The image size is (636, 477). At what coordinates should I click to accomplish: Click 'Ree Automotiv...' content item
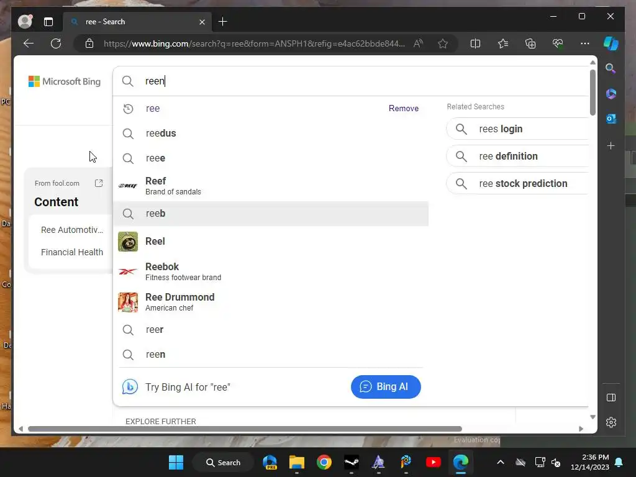coord(72,230)
